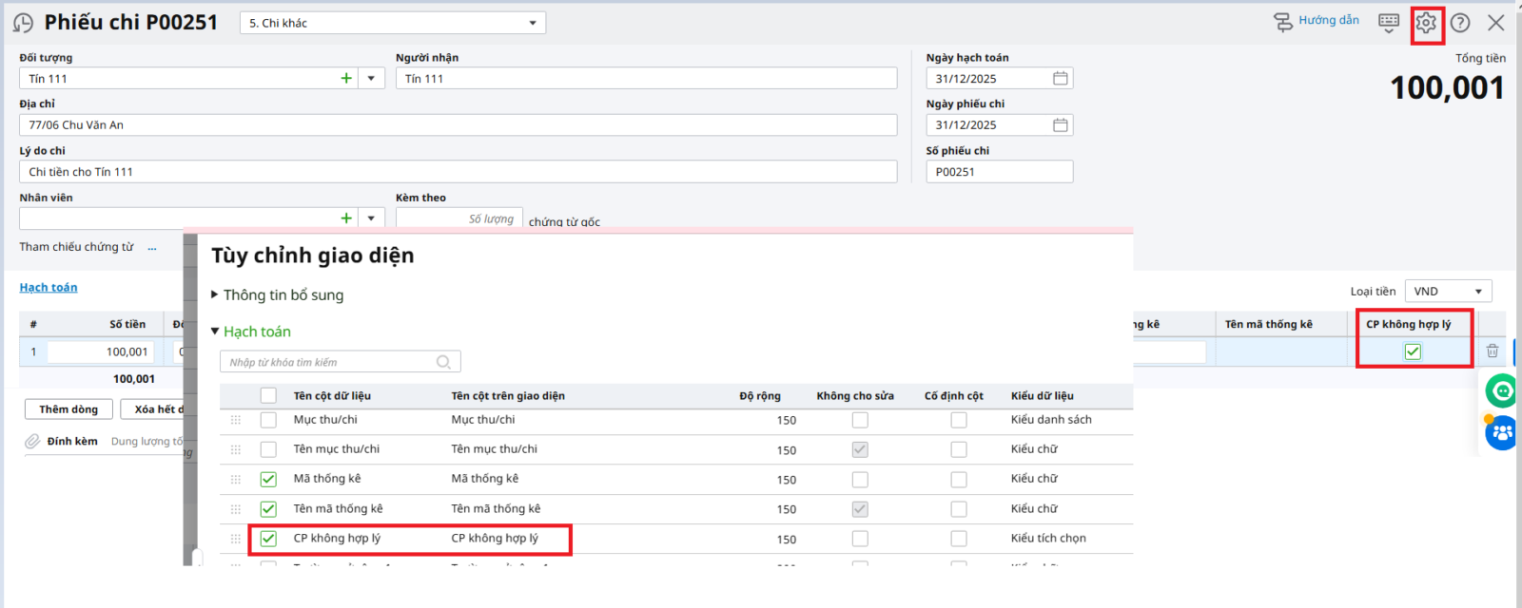Uncheck the CP không hợp lý column row

[268, 539]
